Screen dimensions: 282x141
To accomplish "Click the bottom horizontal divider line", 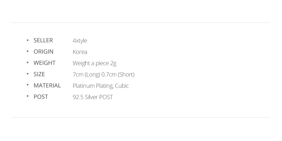I will tap(141, 117).
